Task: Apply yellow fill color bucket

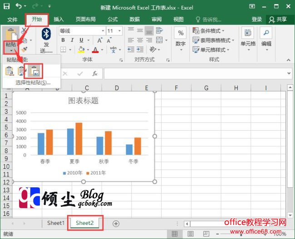Action: coord(81,49)
